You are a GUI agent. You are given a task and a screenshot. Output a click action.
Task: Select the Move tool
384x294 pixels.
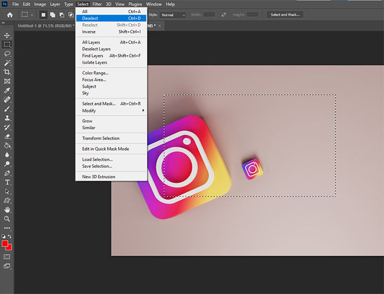7,36
